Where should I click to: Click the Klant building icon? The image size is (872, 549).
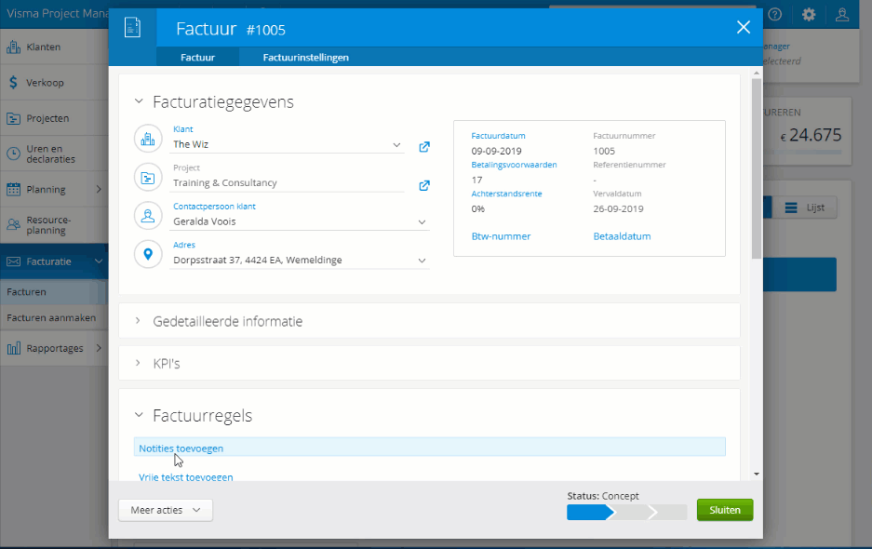148,139
